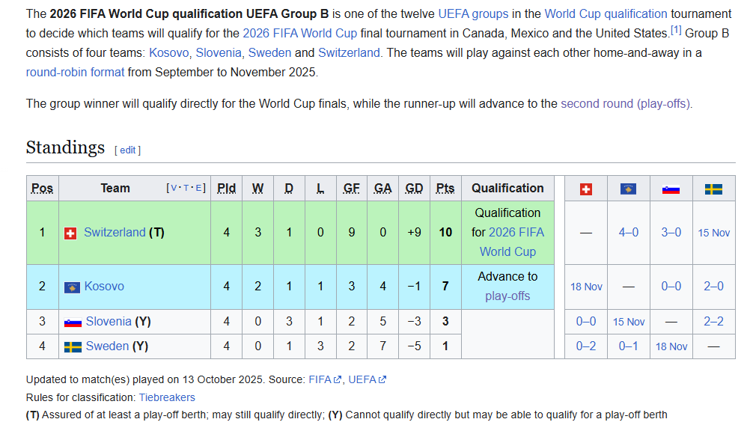
Task: Click the 4–0 match score link
Action: [629, 233]
